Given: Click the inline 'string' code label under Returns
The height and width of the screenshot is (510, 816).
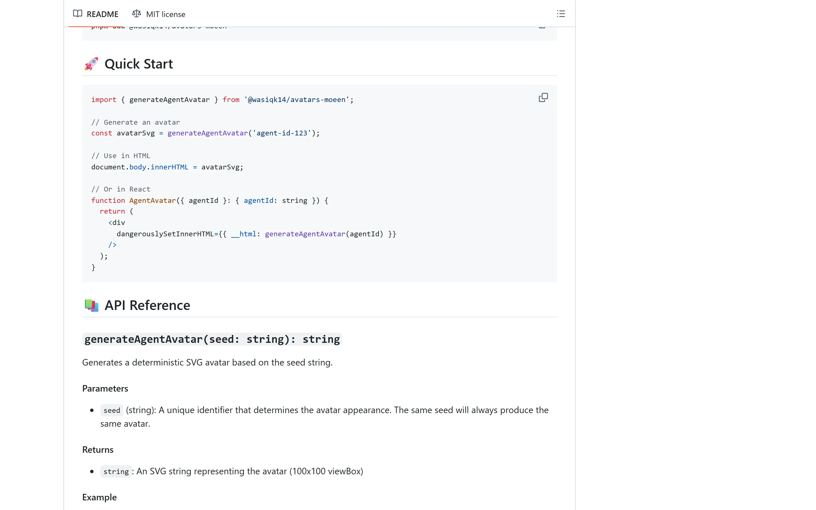Looking at the screenshot, I should pyautogui.click(x=116, y=471).
